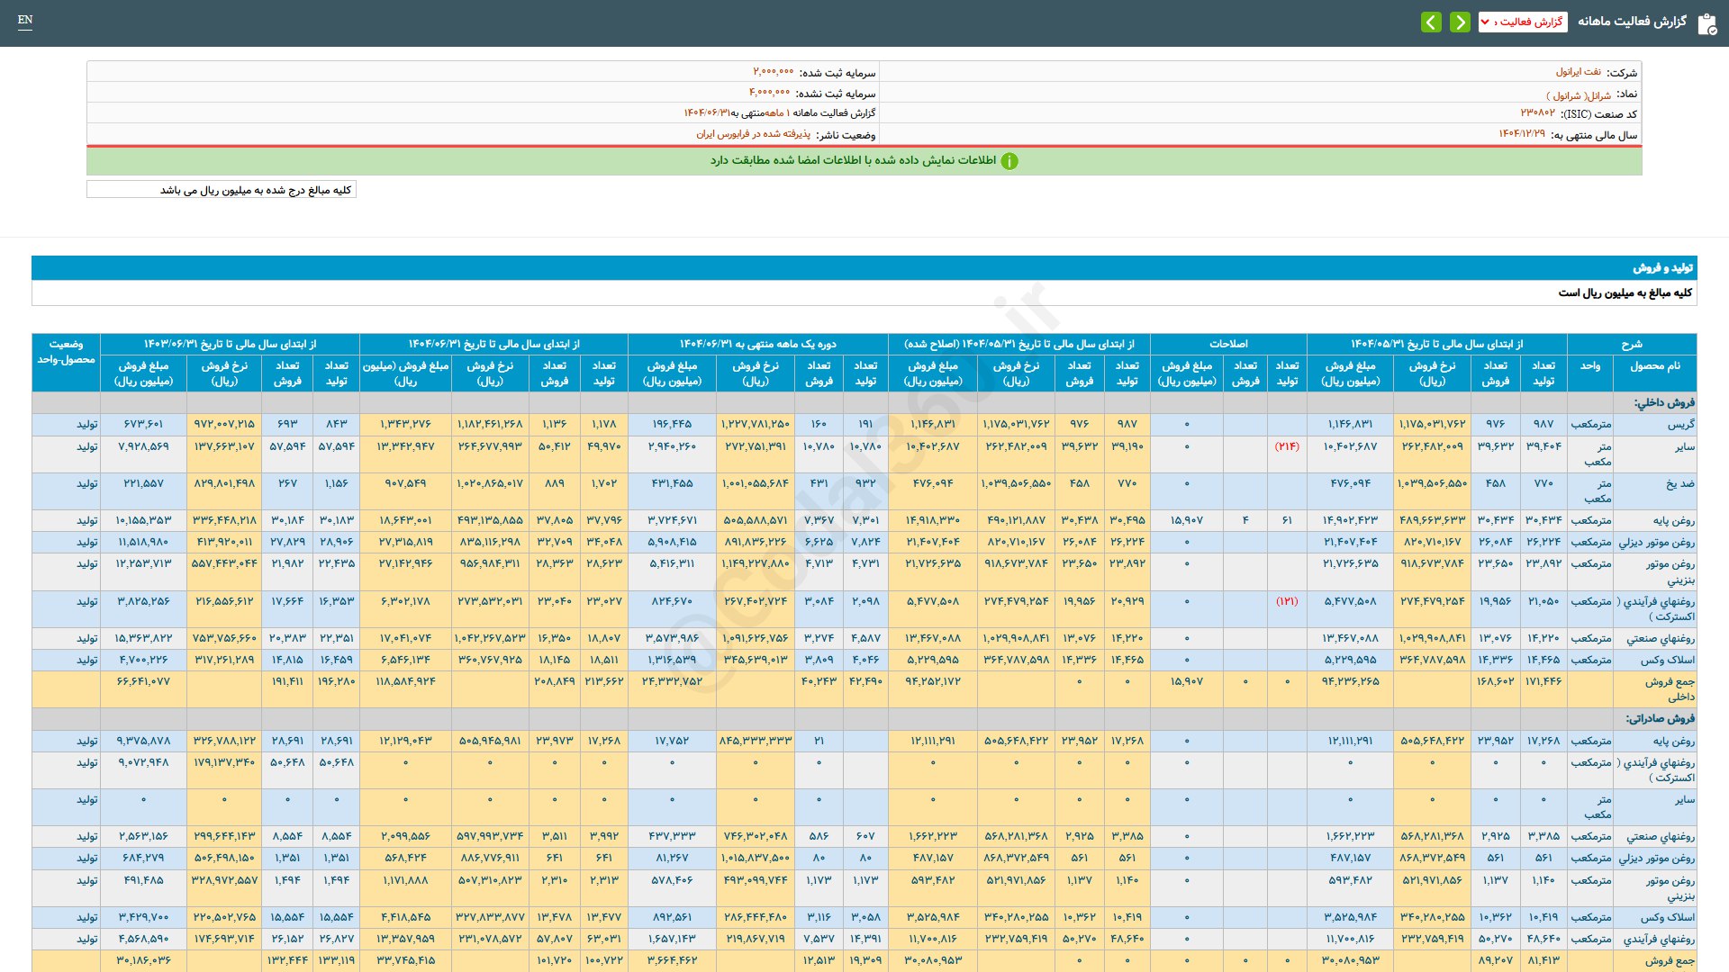Click the تولید و فروش section header
The image size is (1729, 972).
pos(1662,268)
